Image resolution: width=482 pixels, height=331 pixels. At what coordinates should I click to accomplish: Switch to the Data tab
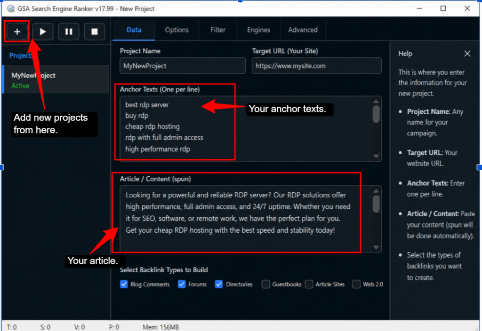pos(134,30)
